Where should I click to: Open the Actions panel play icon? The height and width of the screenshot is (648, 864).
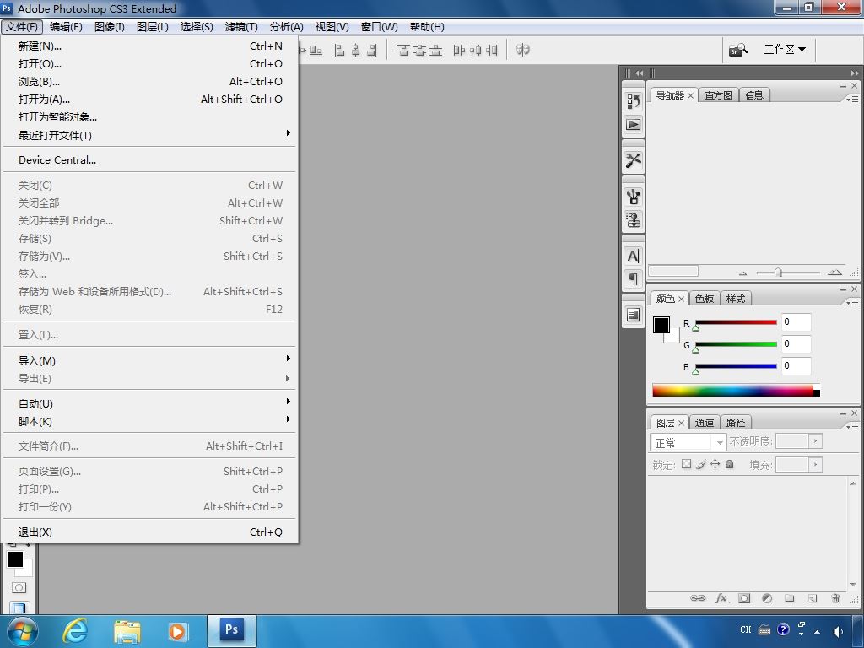click(633, 125)
